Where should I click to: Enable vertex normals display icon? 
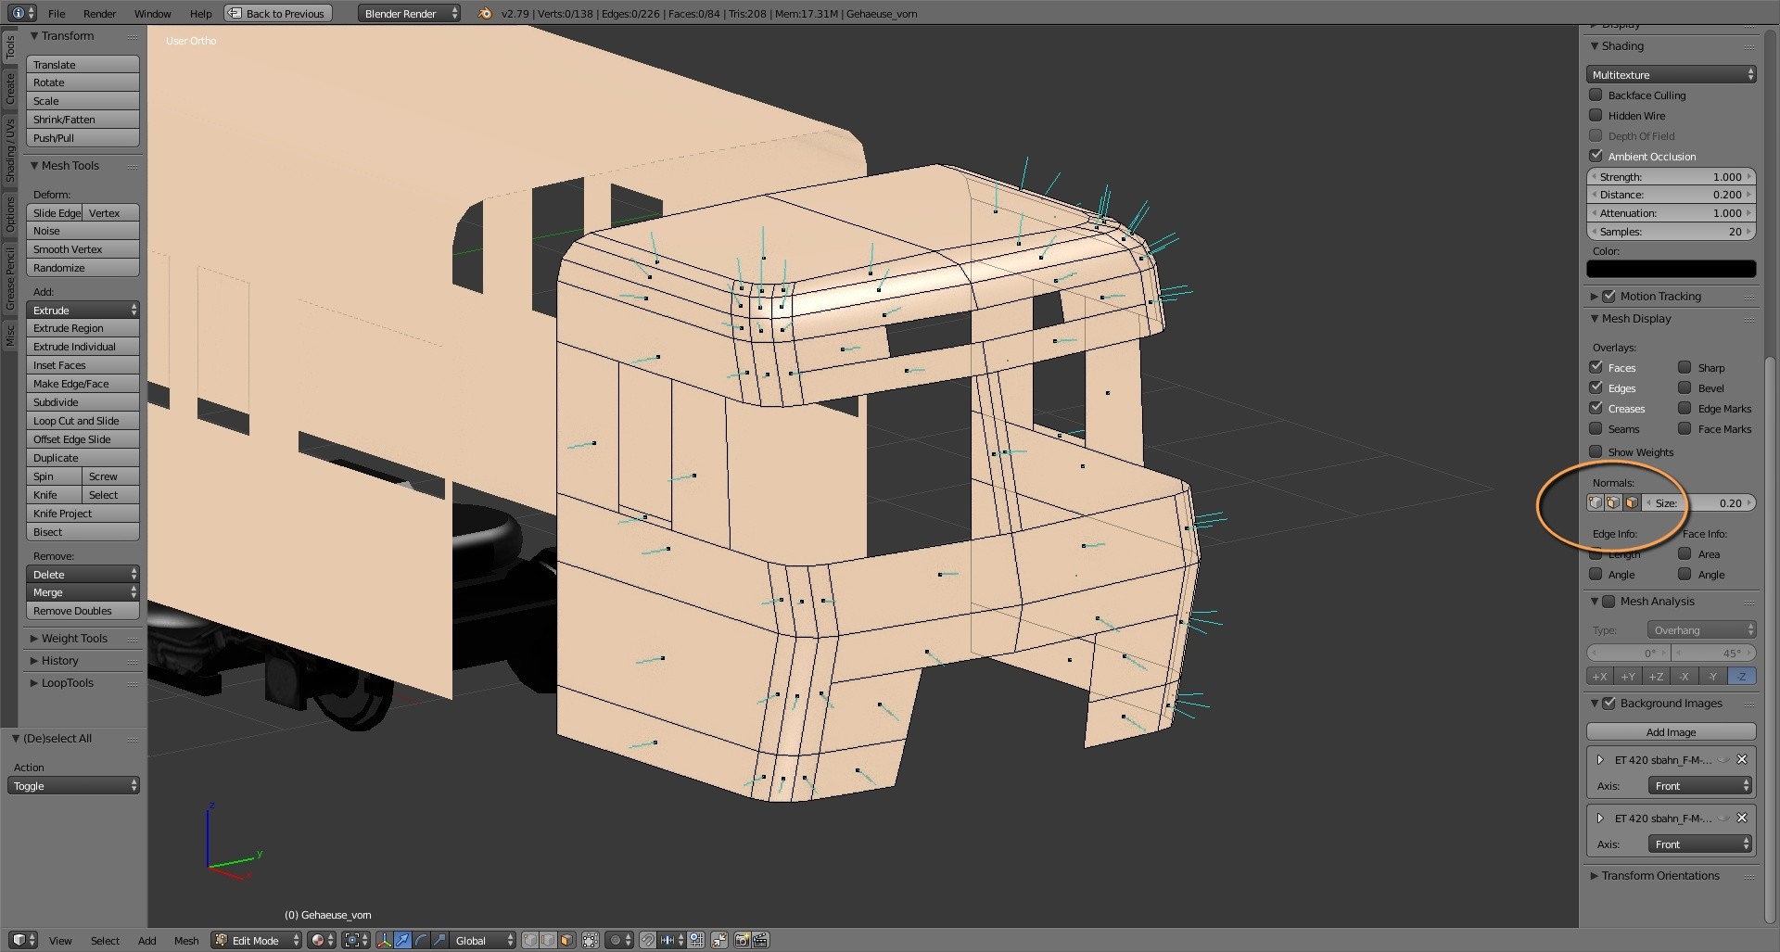(x=1596, y=502)
